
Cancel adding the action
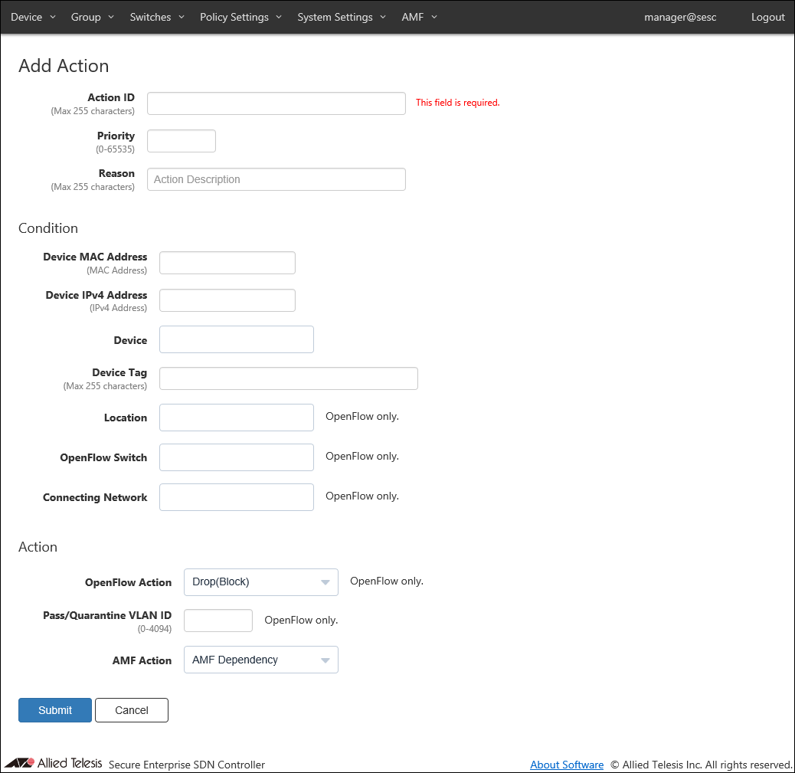132,710
